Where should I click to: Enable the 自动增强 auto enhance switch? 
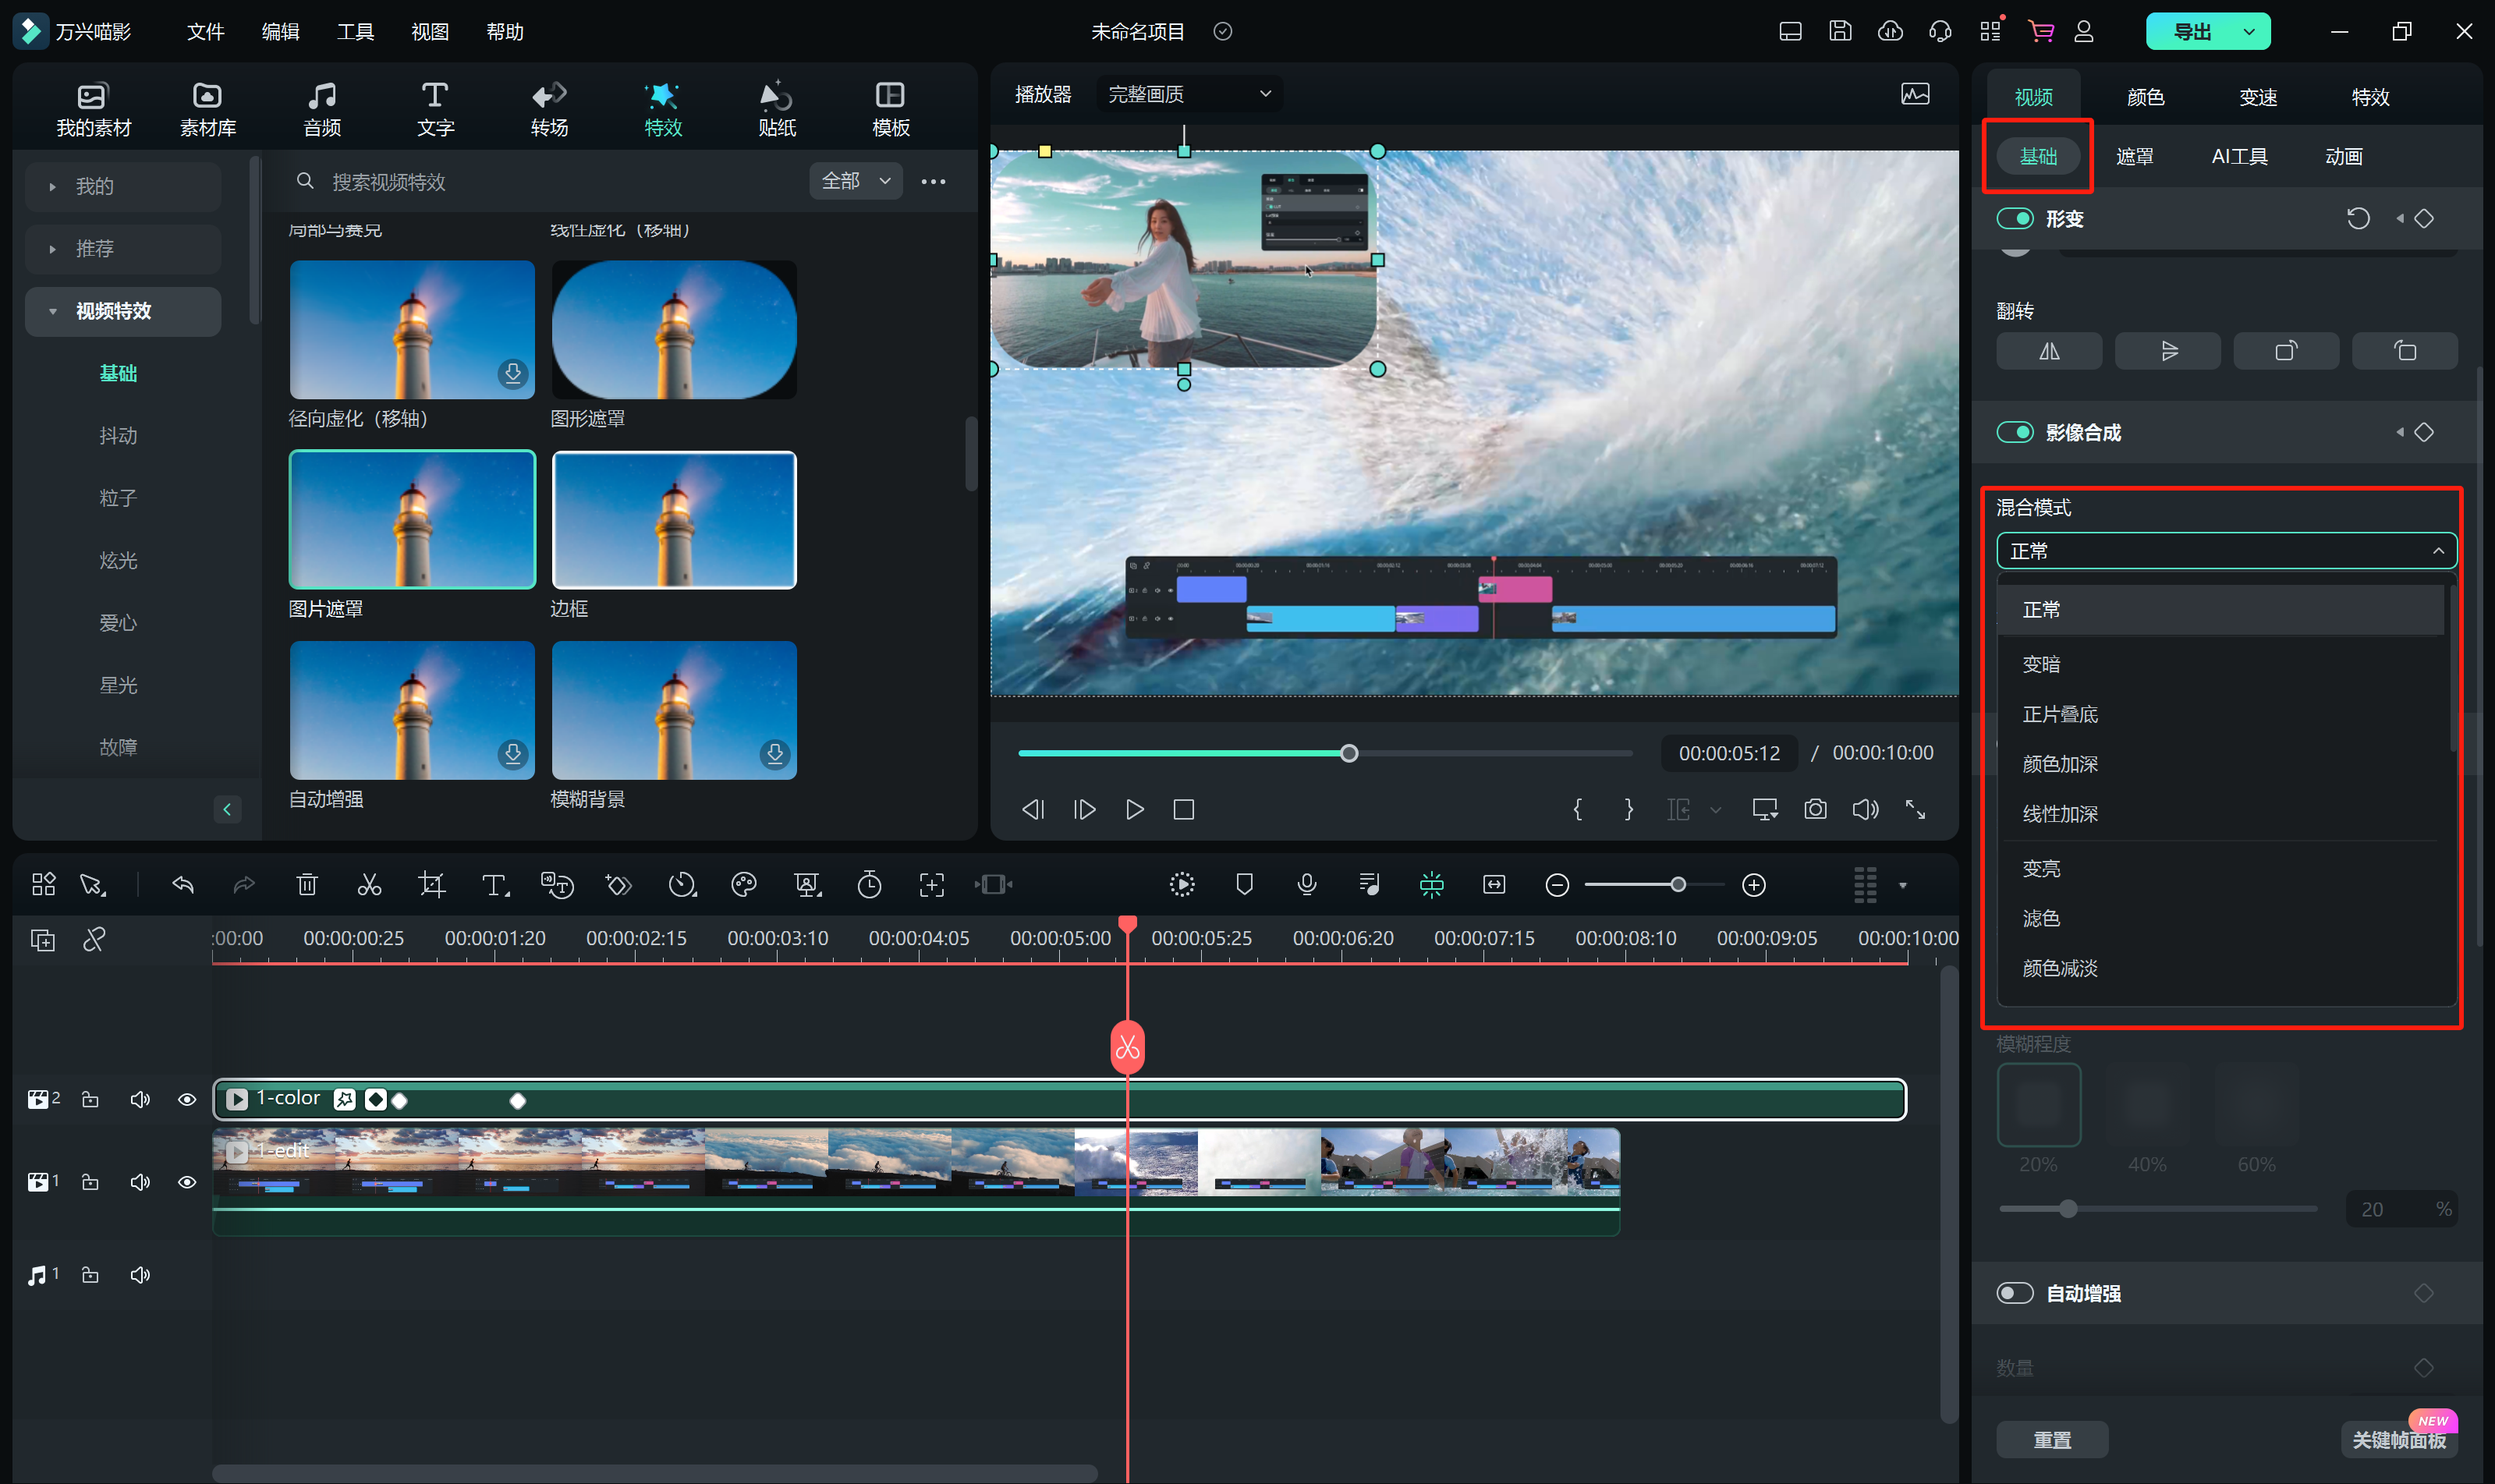[2015, 1293]
